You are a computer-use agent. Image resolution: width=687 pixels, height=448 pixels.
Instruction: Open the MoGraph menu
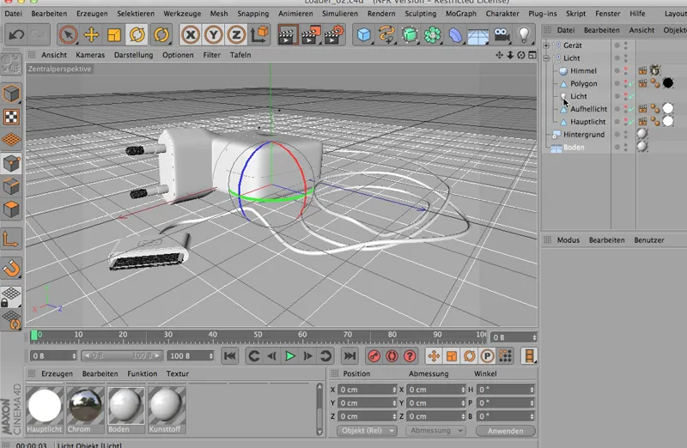461,14
